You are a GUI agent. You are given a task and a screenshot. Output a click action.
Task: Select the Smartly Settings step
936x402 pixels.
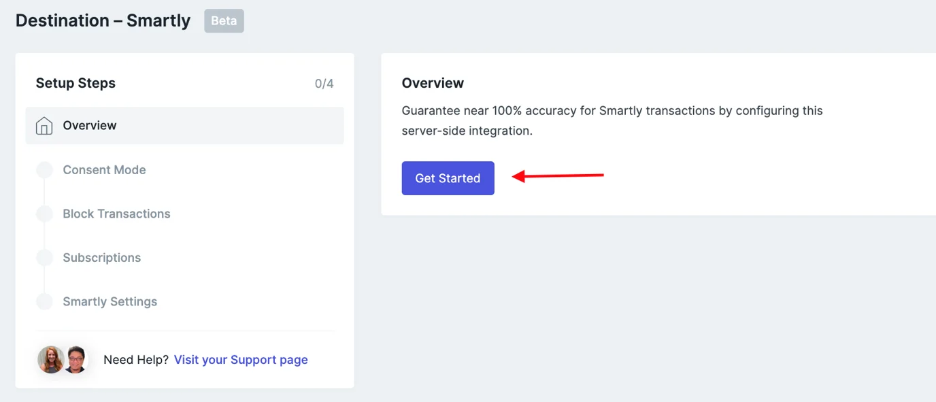(110, 301)
